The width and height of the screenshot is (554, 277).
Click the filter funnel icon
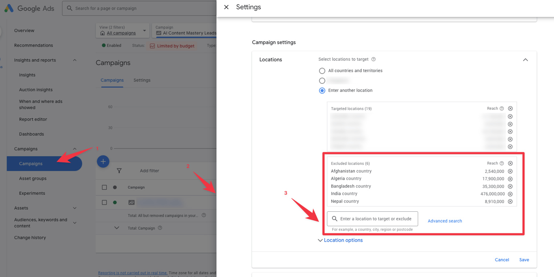coord(119,171)
